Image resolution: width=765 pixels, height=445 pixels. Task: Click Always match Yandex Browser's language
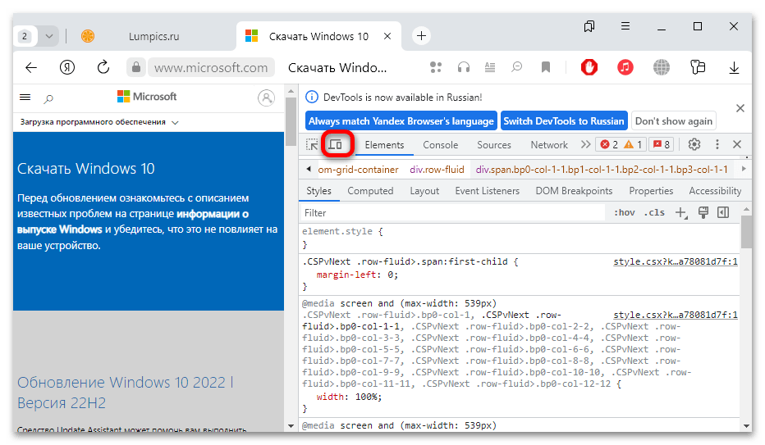(x=401, y=121)
